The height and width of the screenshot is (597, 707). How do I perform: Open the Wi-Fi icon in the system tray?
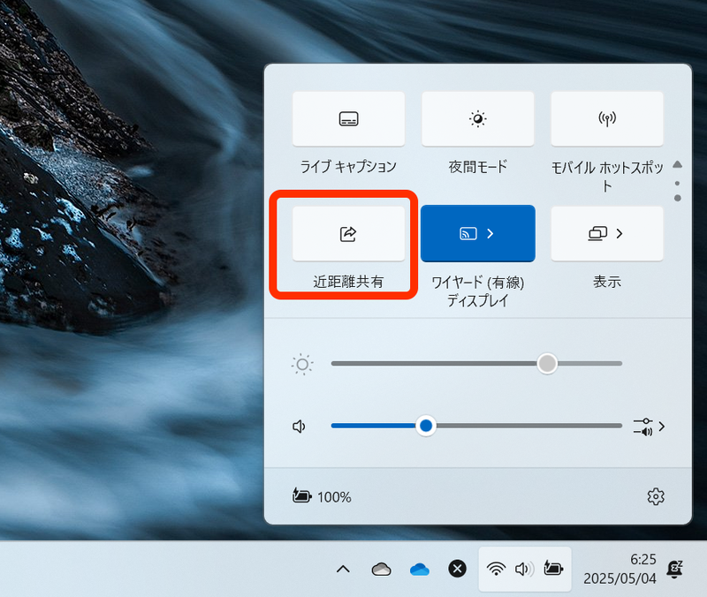(497, 569)
